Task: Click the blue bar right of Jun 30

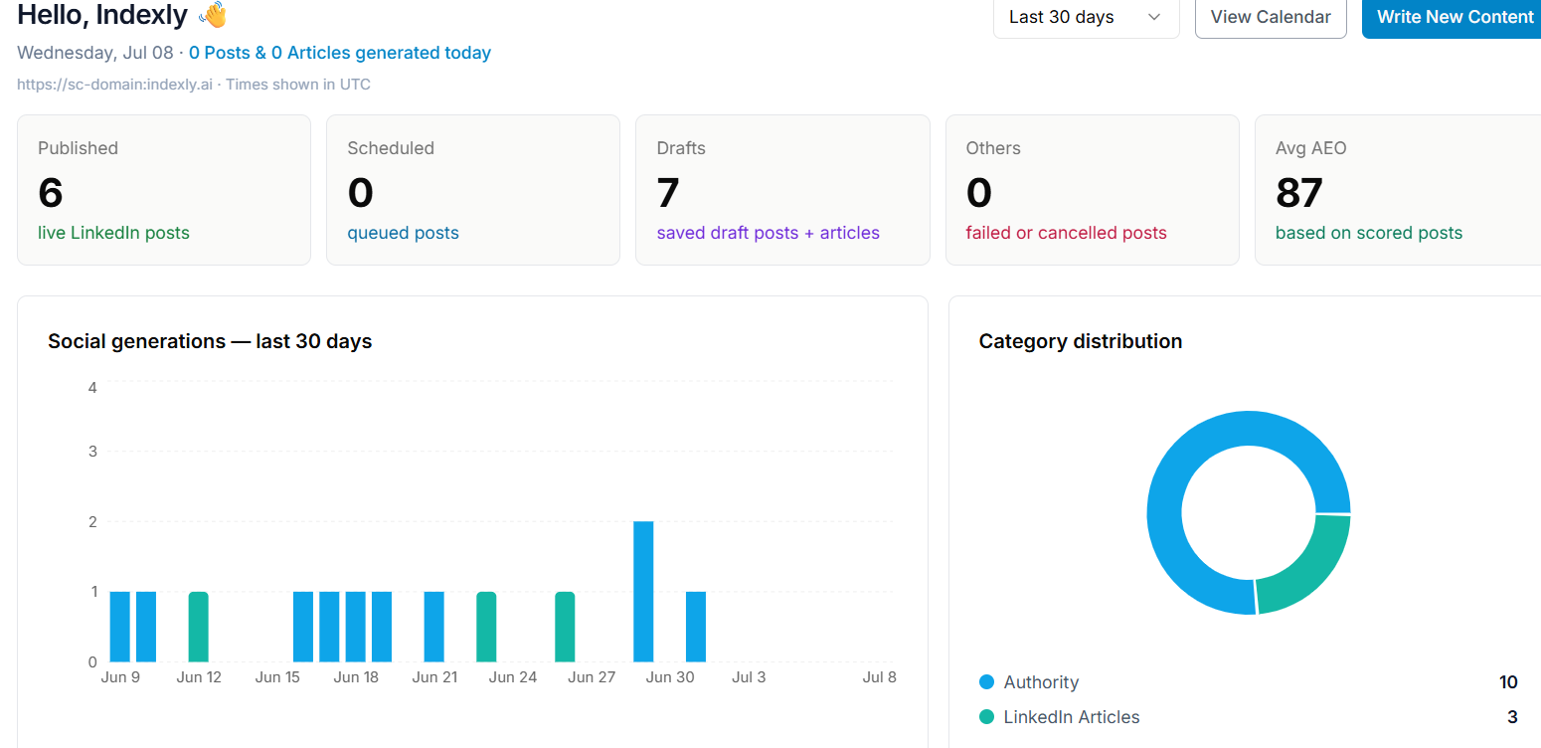Action: (696, 627)
